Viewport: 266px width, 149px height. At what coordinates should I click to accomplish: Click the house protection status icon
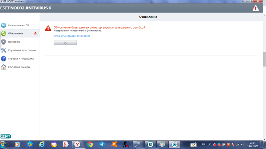click(x=3, y=67)
